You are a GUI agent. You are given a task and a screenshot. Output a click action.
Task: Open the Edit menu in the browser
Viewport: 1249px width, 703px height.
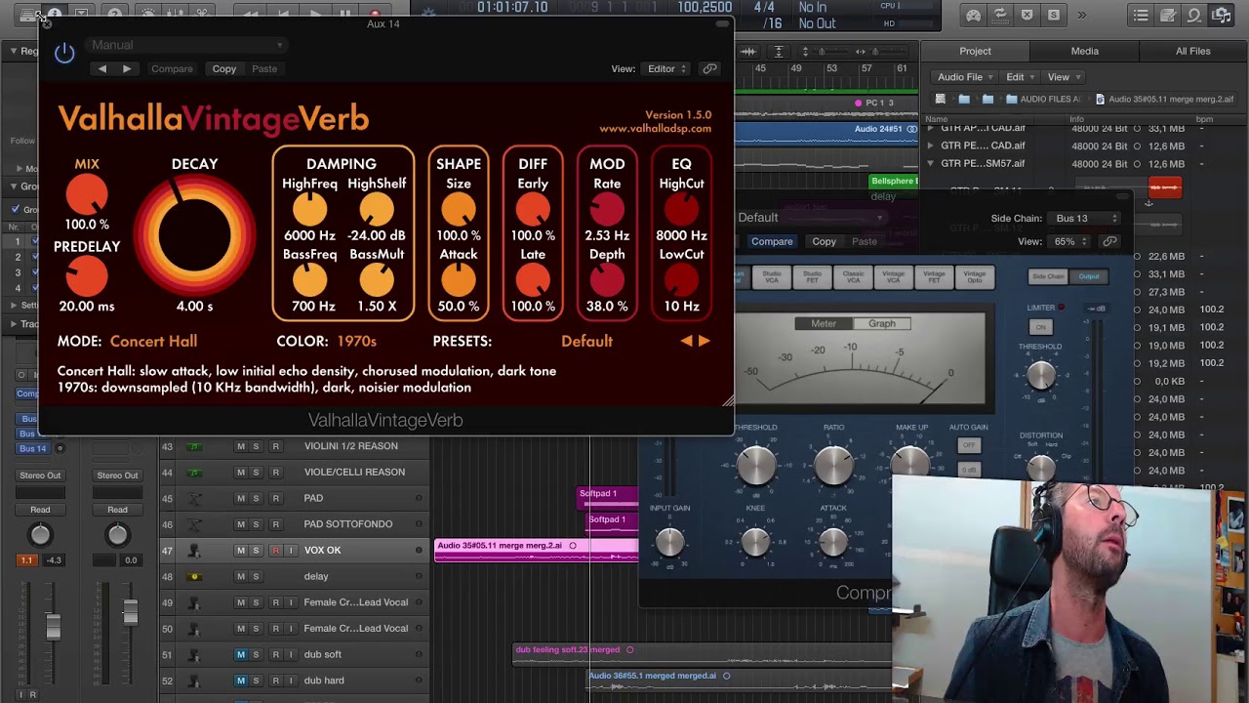pos(1020,77)
